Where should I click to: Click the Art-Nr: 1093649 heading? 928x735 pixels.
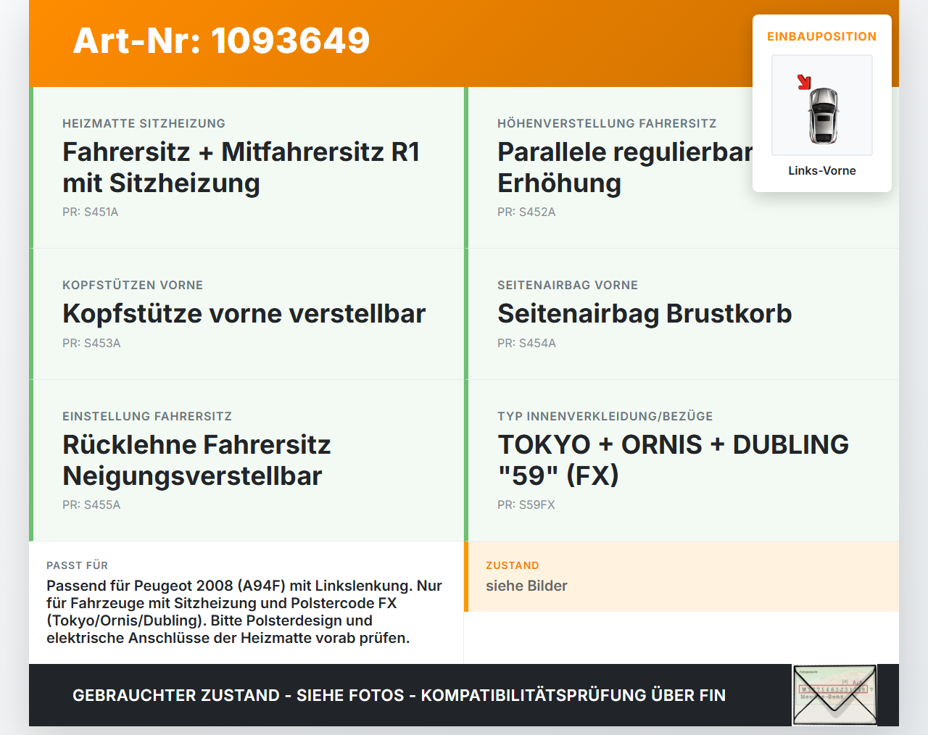point(221,41)
